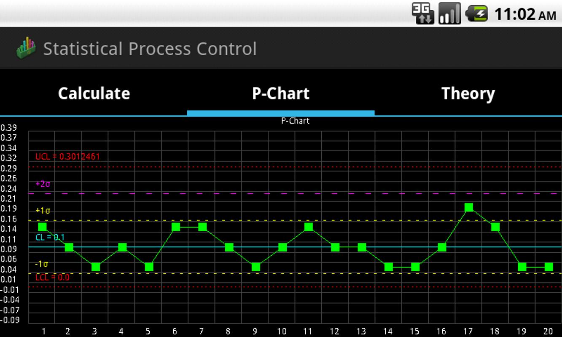Image resolution: width=562 pixels, height=337 pixels.
Task: Select the peak data point at sample 17
Action: (x=469, y=207)
